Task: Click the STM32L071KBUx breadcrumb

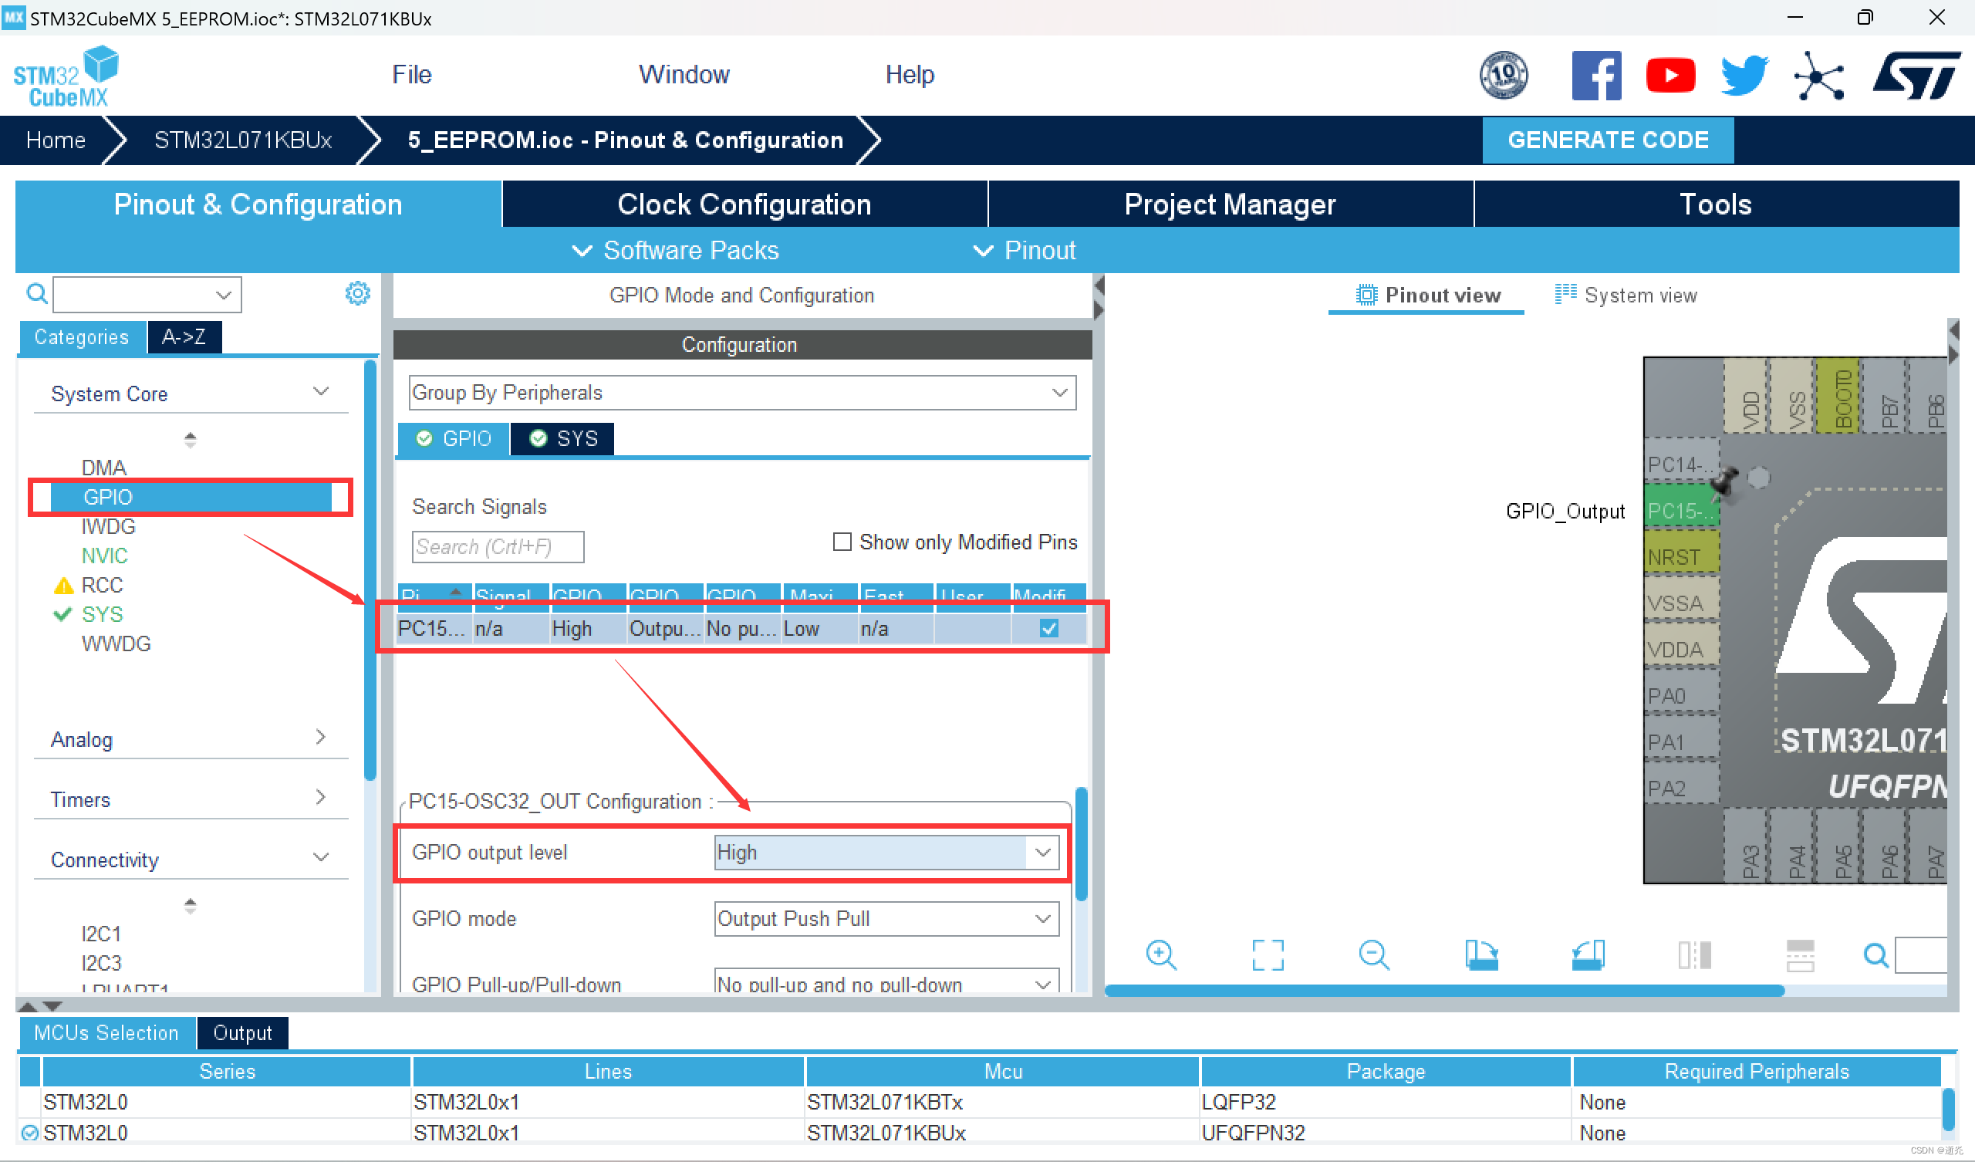Action: point(243,140)
